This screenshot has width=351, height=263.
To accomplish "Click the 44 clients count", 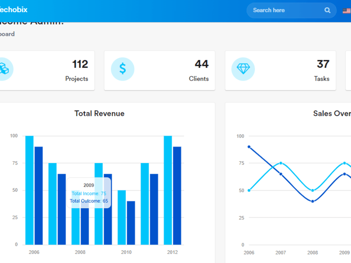I will click(x=202, y=64).
